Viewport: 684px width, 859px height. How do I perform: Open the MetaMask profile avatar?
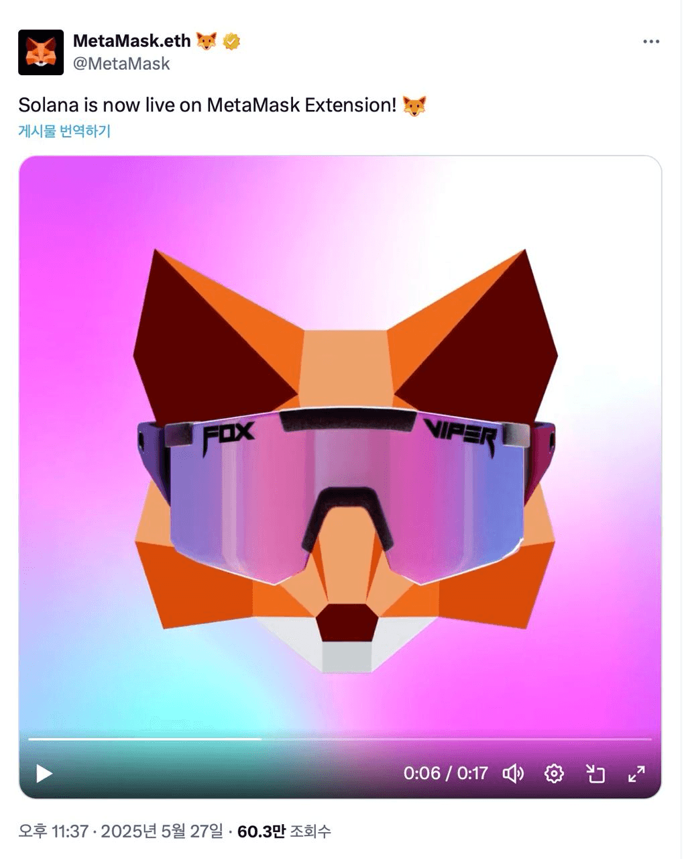point(40,52)
